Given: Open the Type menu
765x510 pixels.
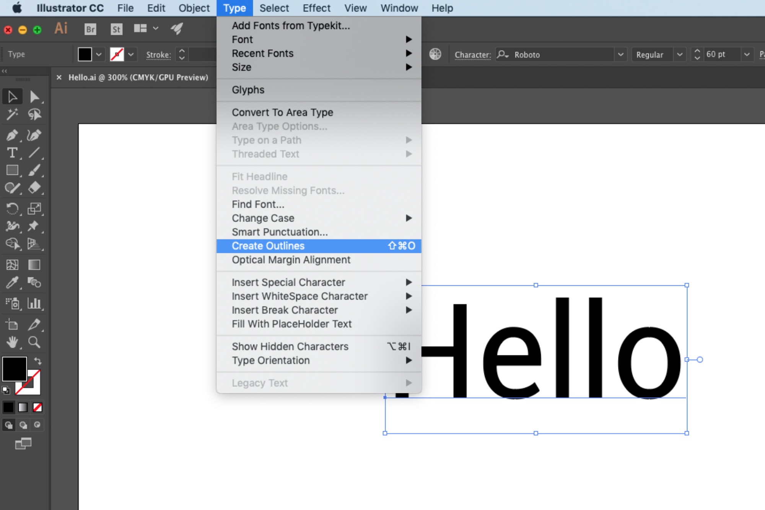Looking at the screenshot, I should point(233,8).
